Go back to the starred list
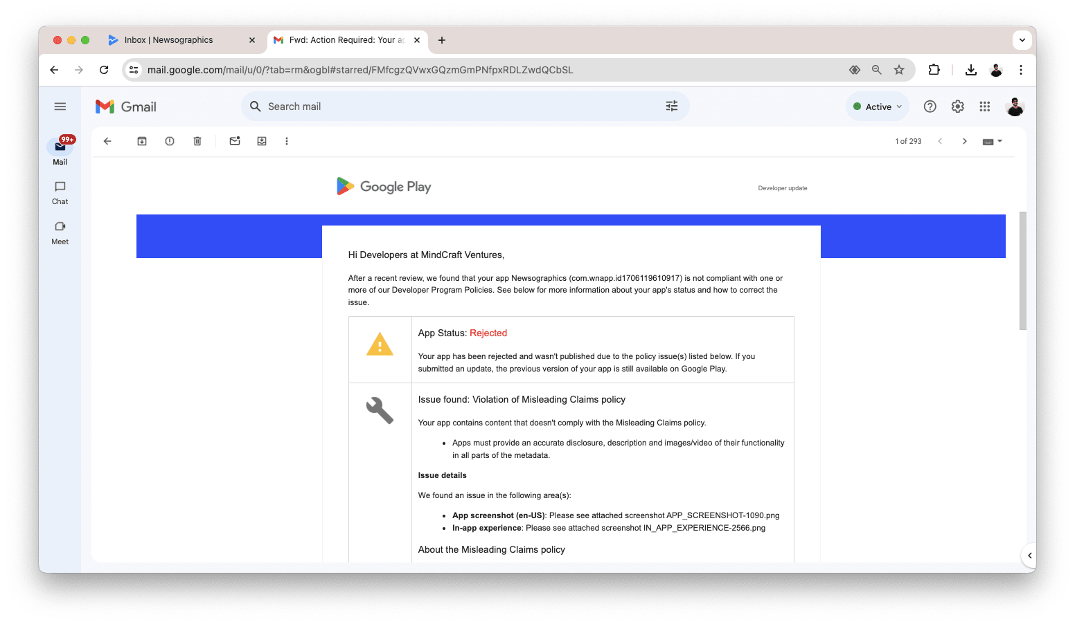1075x624 pixels. (x=107, y=141)
